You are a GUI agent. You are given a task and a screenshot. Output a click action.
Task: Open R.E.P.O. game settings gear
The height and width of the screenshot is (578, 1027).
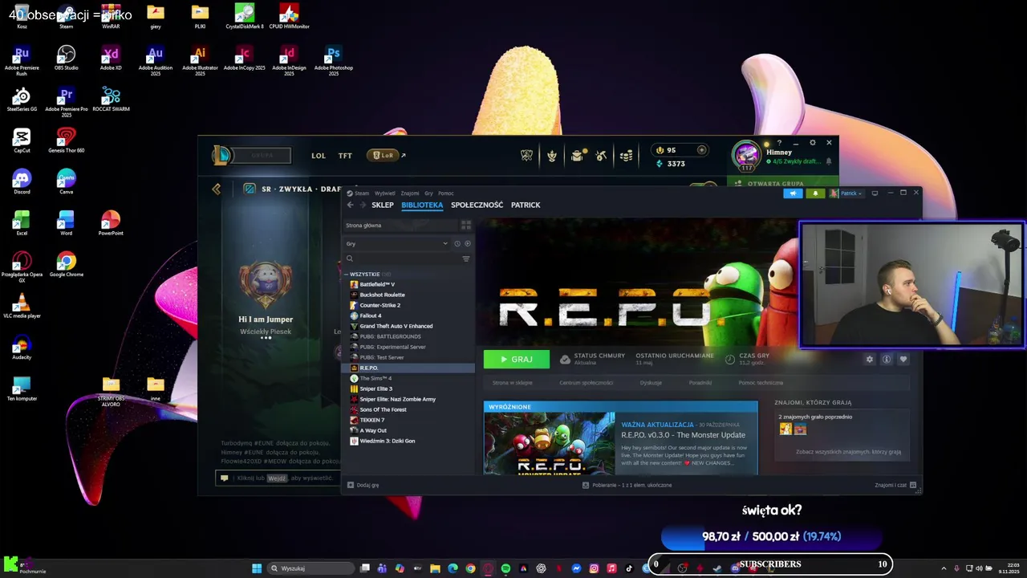pos(869,360)
